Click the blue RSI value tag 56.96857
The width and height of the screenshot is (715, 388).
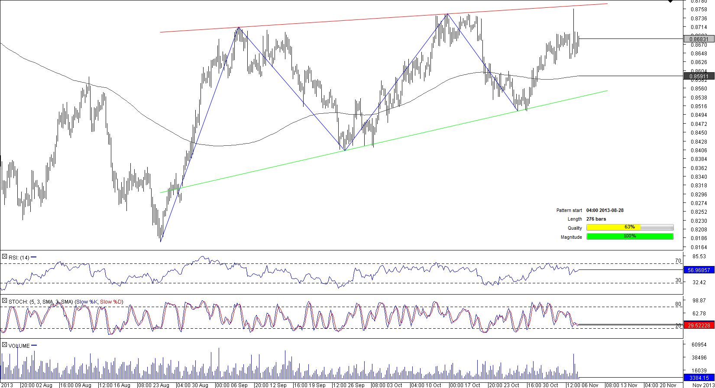699,270
